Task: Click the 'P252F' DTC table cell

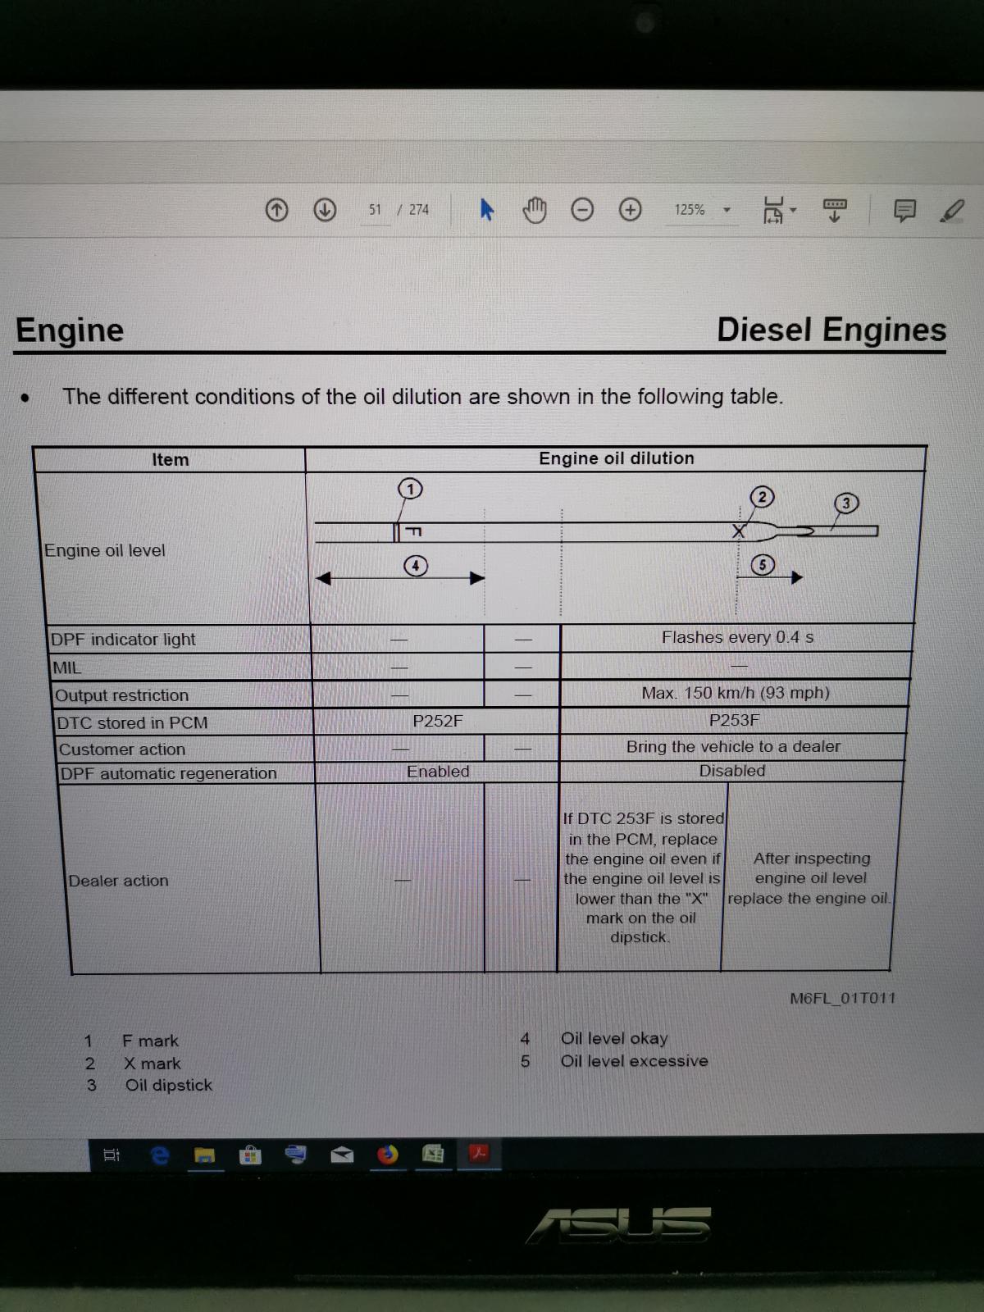Action: (x=438, y=721)
